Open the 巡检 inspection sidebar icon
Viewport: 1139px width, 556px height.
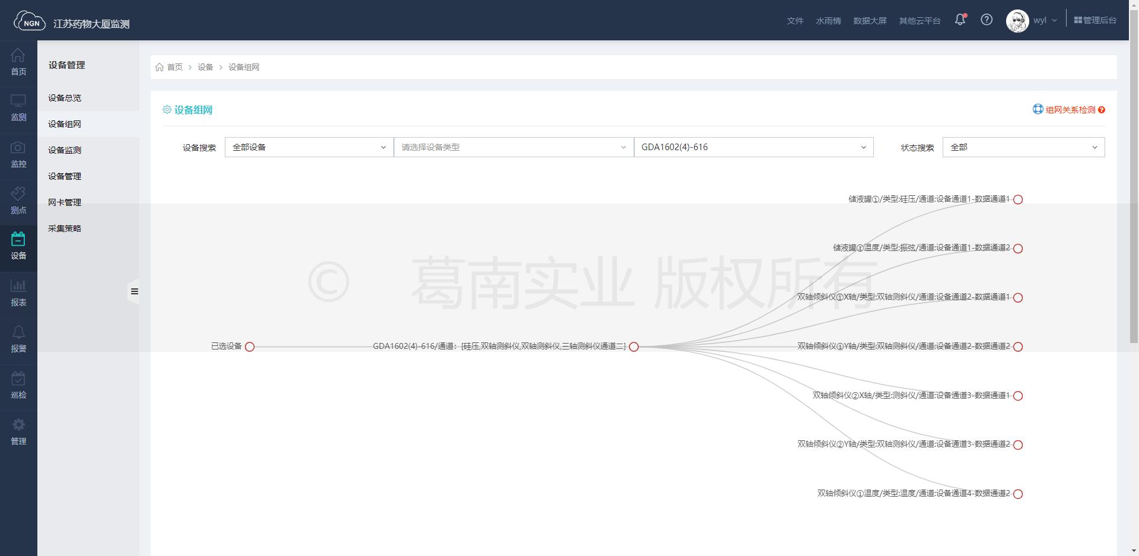pyautogui.click(x=18, y=386)
